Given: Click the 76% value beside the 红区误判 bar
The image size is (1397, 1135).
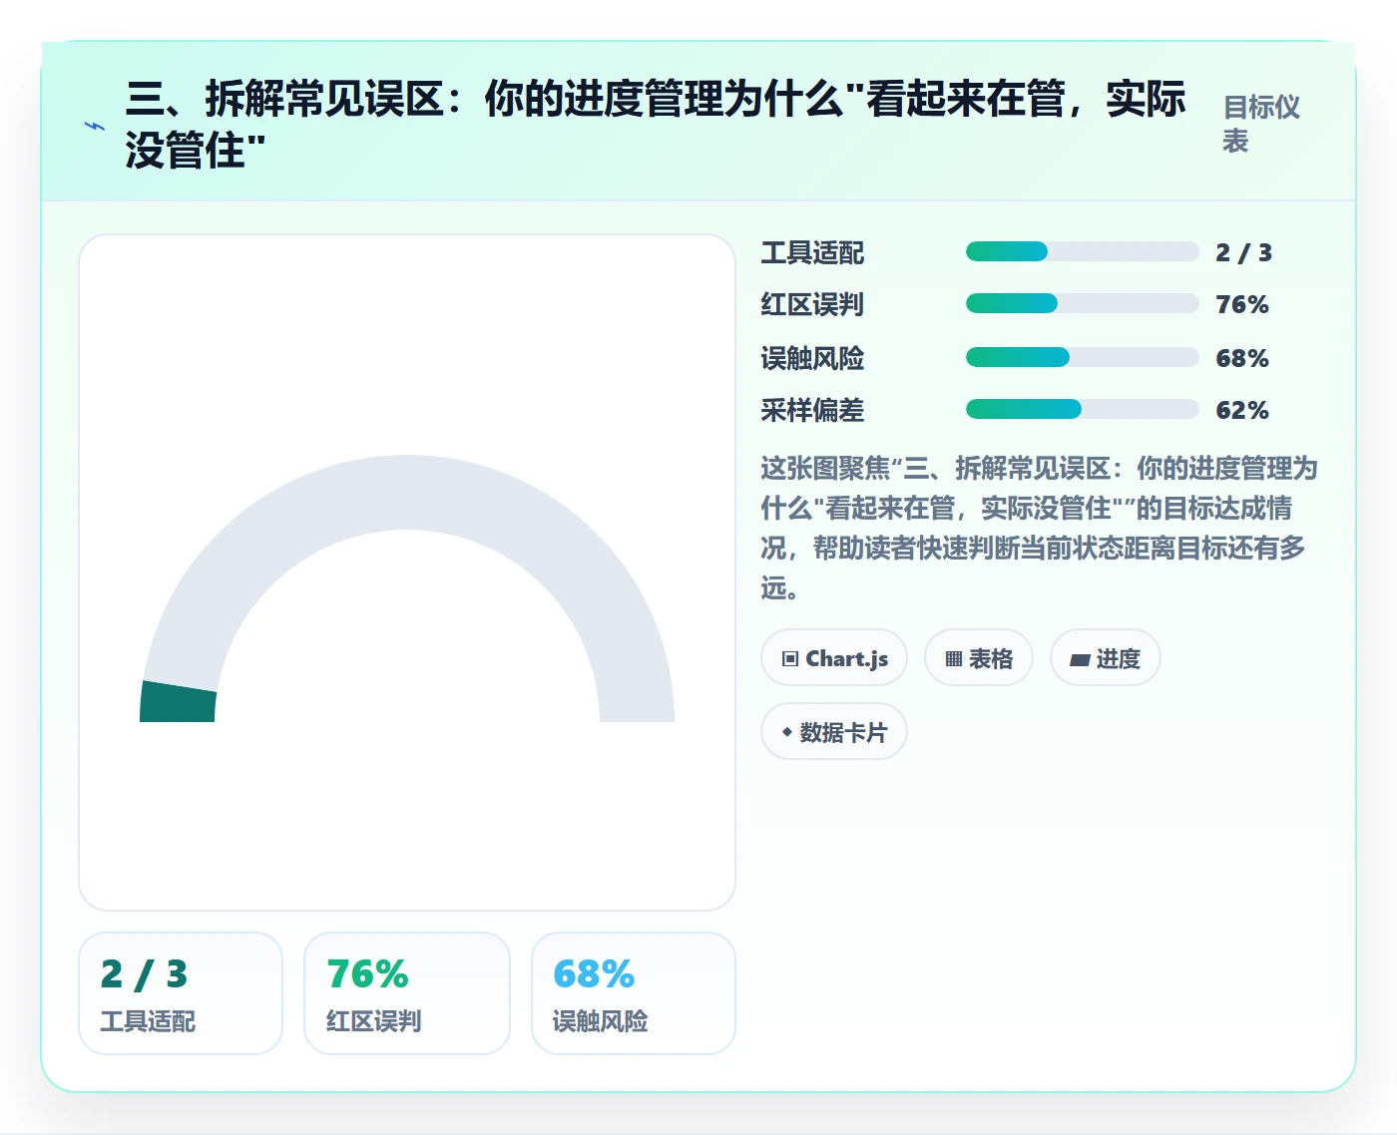Looking at the screenshot, I should (1242, 304).
